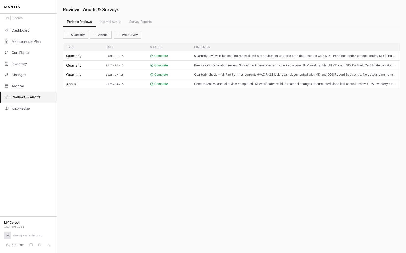Open Annual review row type cell
406x253 pixels.
click(72, 84)
